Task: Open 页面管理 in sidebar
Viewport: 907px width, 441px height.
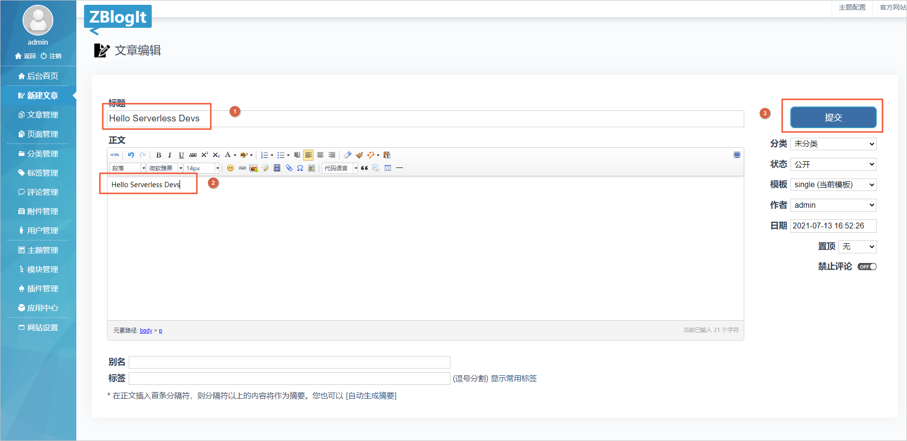Action: click(x=38, y=134)
